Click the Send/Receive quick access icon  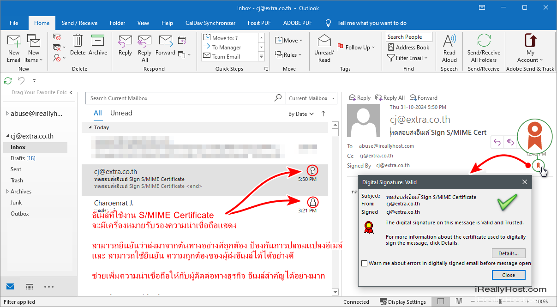pyautogui.click(x=8, y=81)
